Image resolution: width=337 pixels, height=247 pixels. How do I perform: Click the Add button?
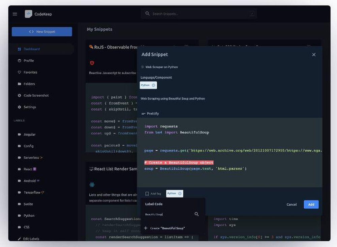(311, 205)
